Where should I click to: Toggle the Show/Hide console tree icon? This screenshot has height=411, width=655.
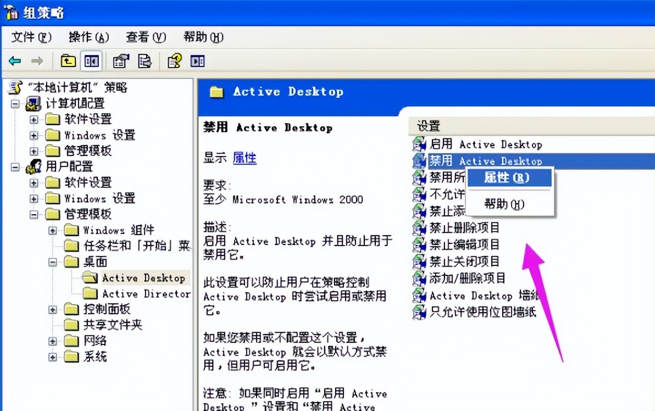coord(91,62)
